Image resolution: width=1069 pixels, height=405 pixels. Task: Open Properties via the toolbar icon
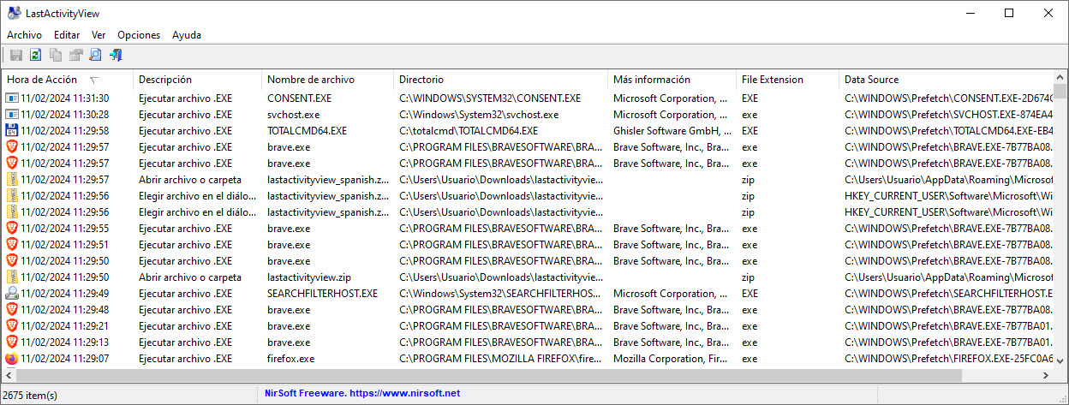pyautogui.click(x=75, y=56)
